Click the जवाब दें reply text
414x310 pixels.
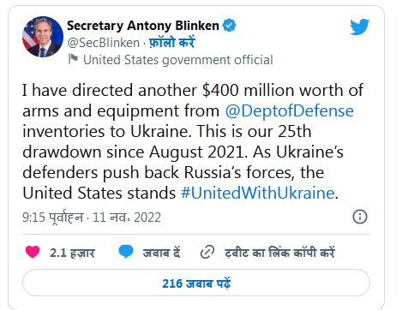[x=161, y=253]
